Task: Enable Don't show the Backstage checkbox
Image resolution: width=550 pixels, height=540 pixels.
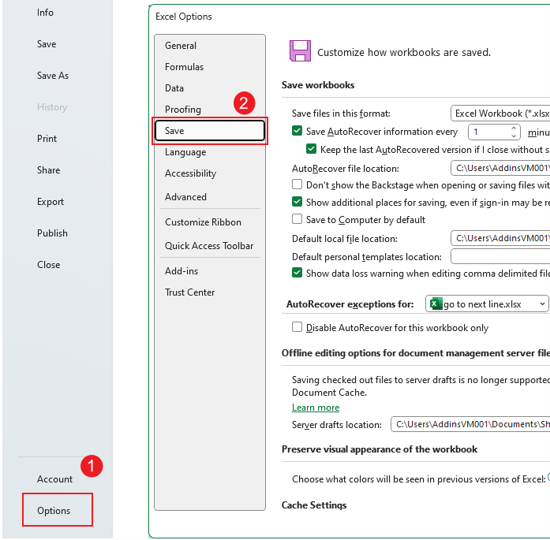Action: pyautogui.click(x=297, y=184)
